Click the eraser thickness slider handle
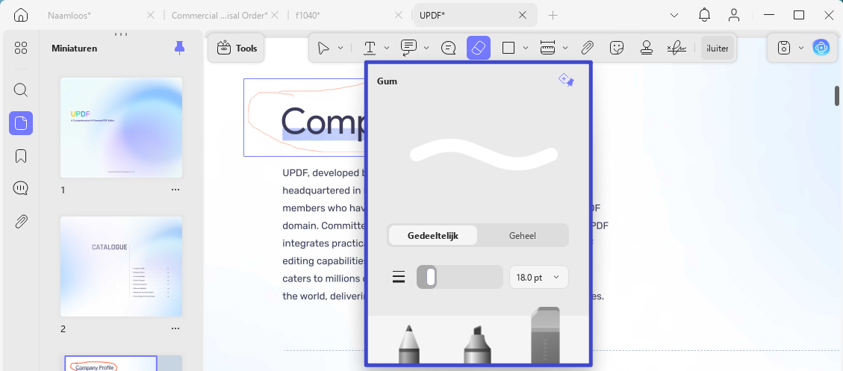 [430, 277]
